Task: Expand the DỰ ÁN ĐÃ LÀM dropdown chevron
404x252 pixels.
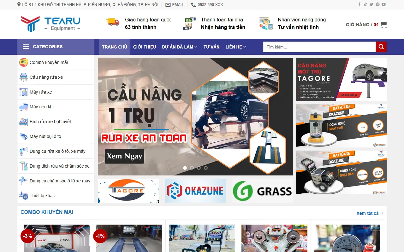Action: pos(196,47)
